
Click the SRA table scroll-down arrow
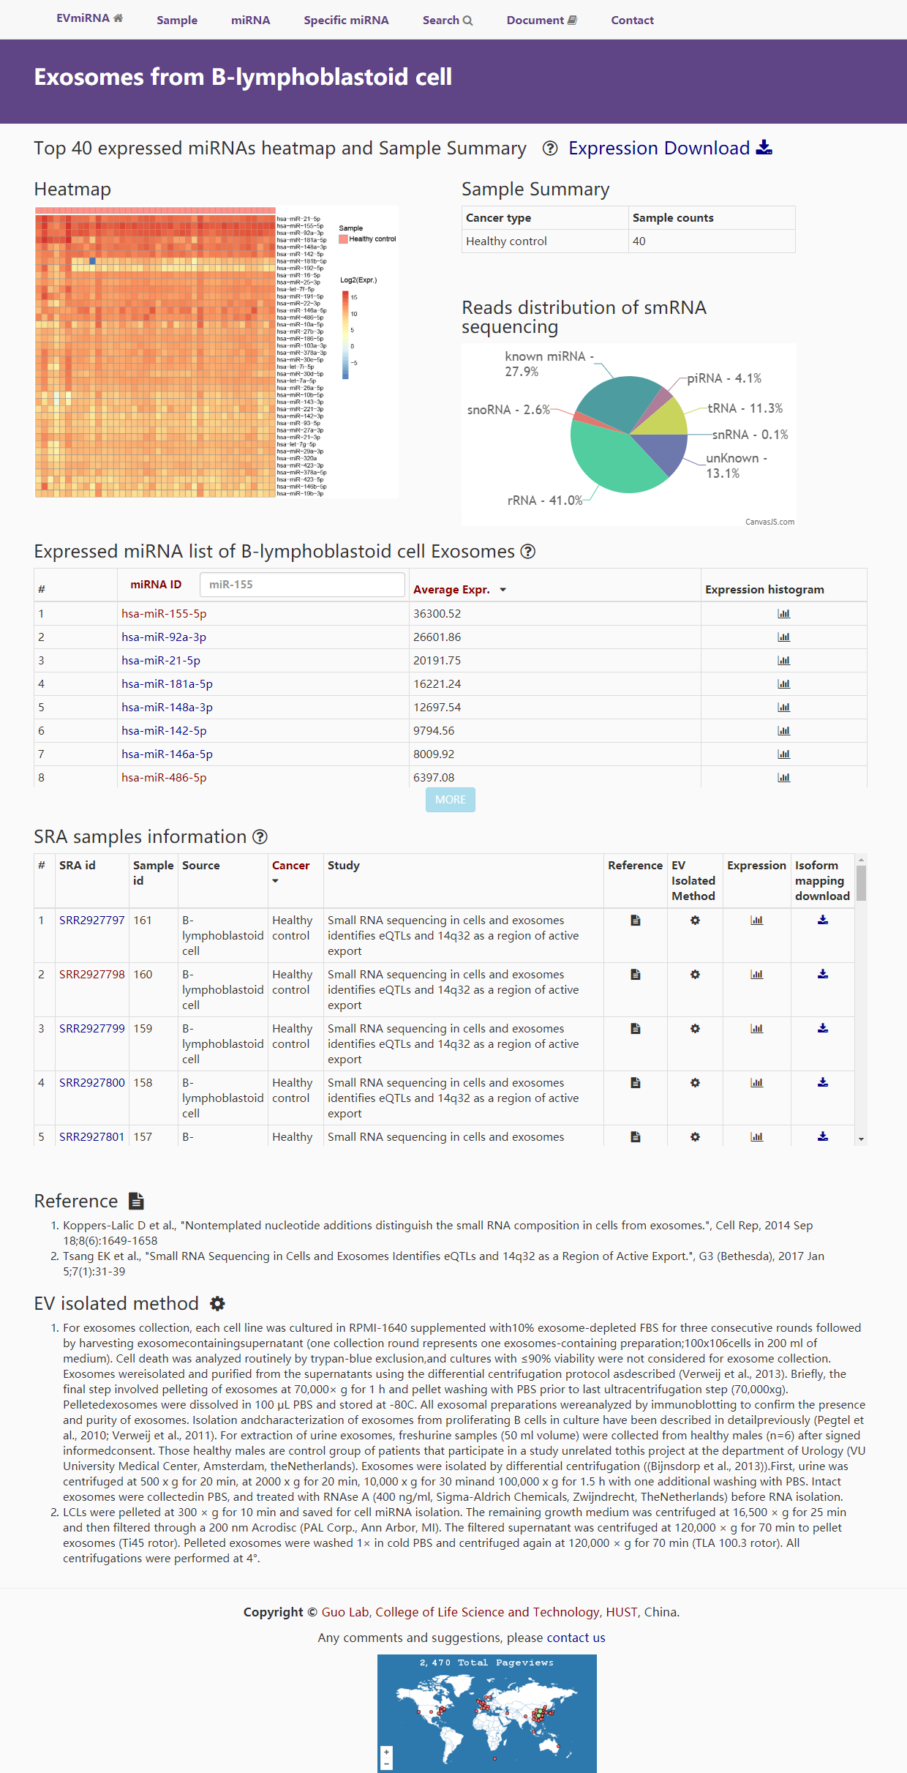[x=862, y=1139]
